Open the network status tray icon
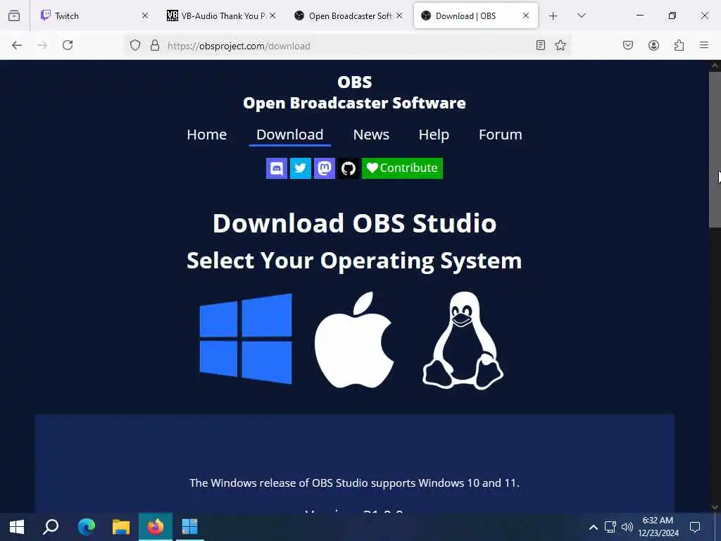Viewport: 721px width, 541px height. click(610, 527)
